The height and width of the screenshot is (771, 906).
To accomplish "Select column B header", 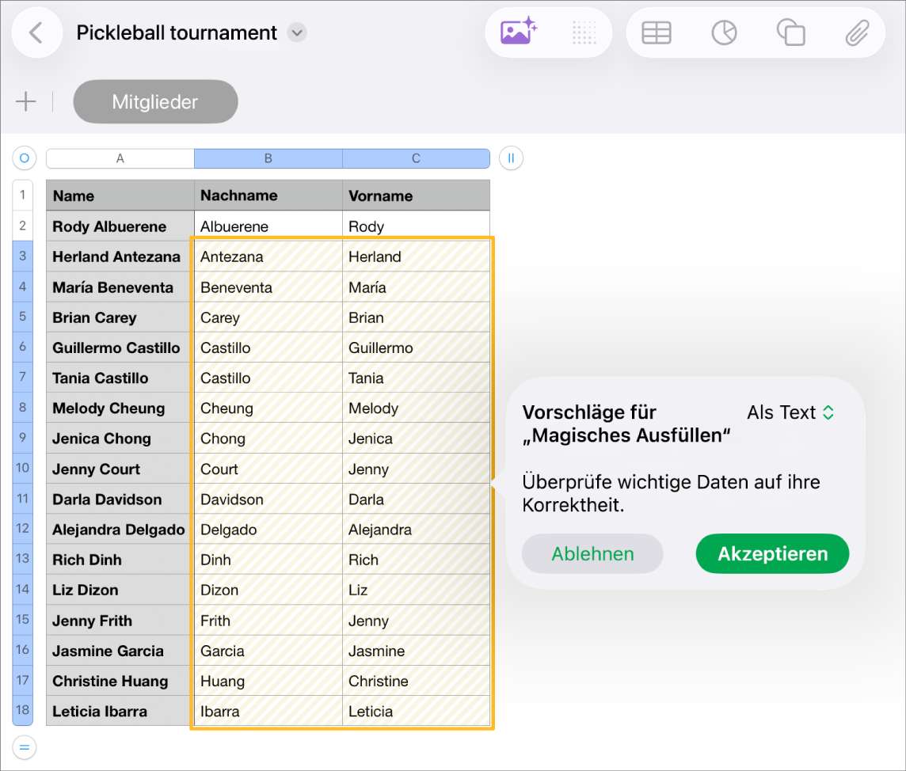I will coord(268,158).
